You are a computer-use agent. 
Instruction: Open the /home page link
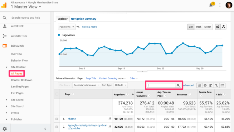click(x=72, y=119)
